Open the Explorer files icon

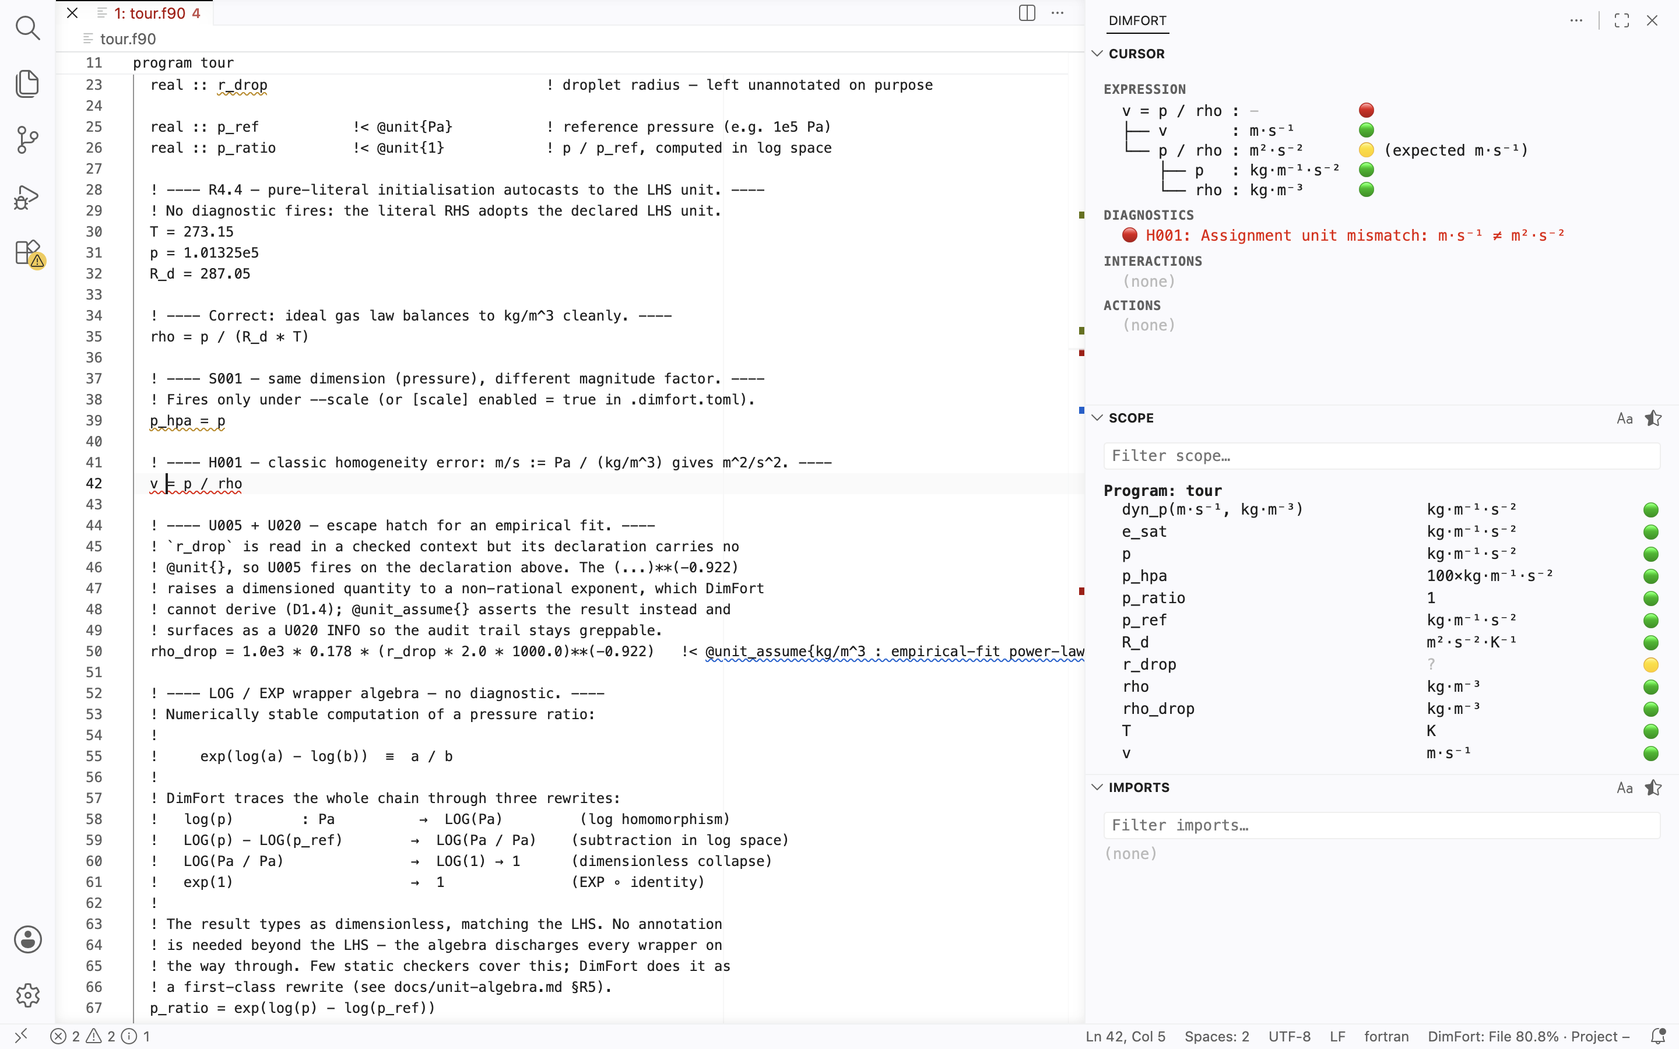point(28,84)
